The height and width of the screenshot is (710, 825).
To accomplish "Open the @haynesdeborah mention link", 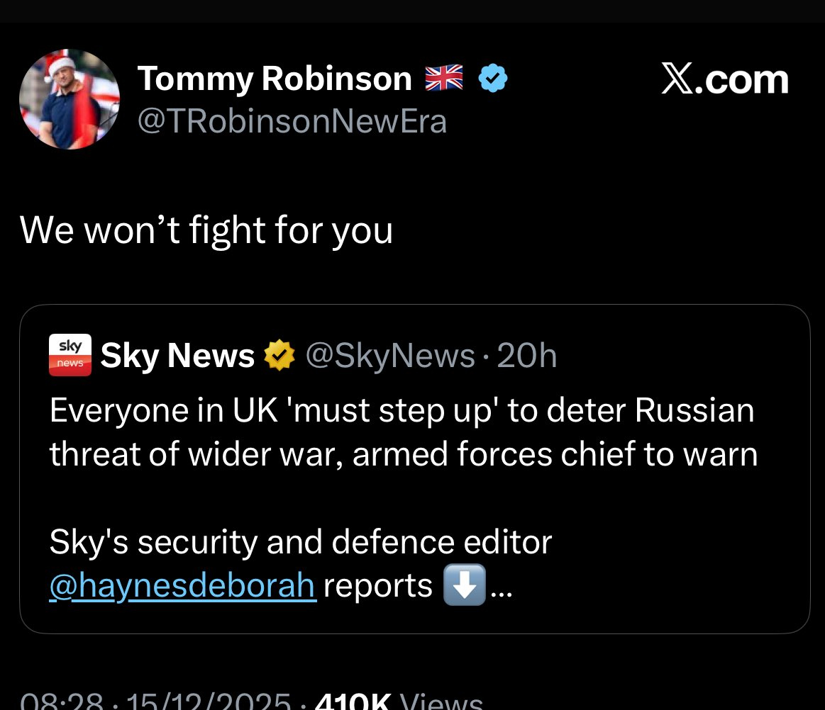I will click(x=182, y=585).
